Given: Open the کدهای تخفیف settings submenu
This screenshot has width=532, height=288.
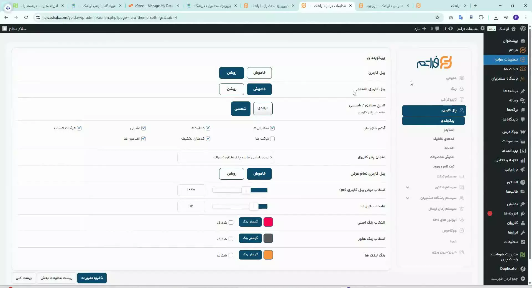Looking at the screenshot, I should [444, 139].
